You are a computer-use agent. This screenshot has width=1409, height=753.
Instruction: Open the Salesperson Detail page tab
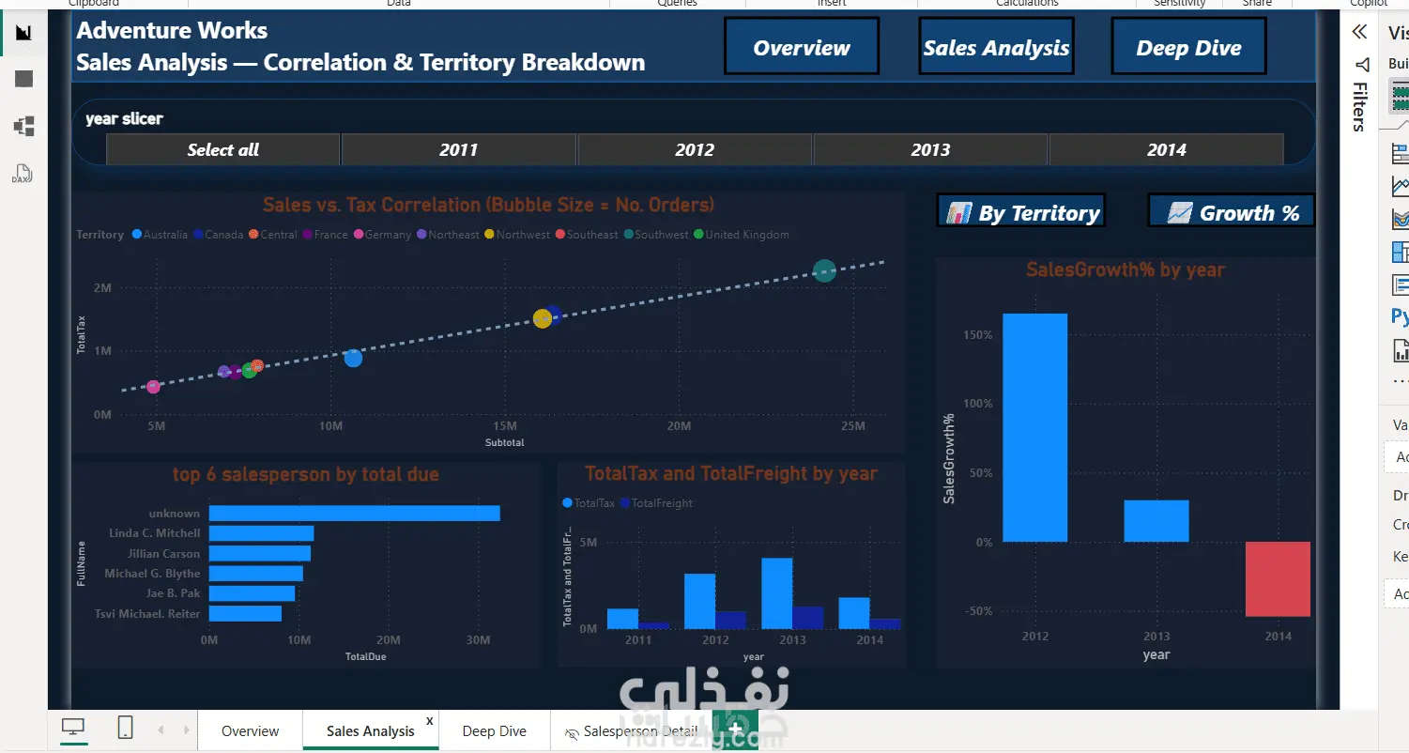[640, 731]
